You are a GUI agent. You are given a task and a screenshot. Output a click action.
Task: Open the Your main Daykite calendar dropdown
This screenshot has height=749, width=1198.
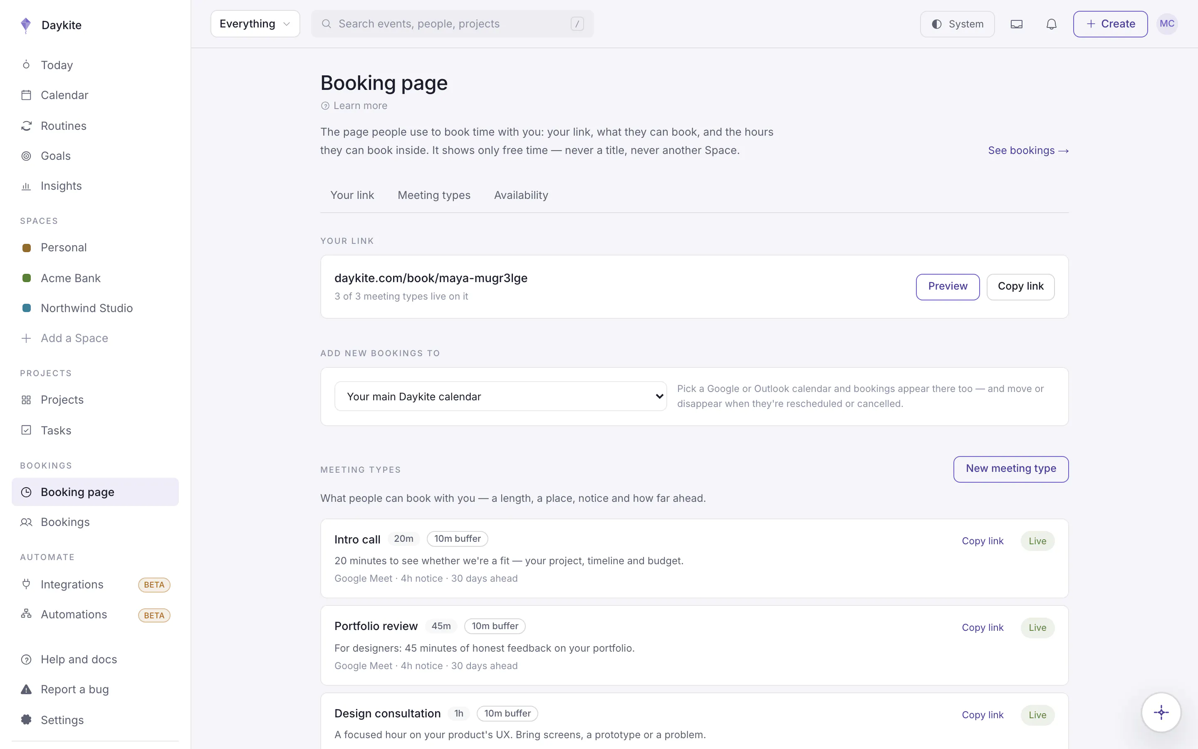[500, 396]
